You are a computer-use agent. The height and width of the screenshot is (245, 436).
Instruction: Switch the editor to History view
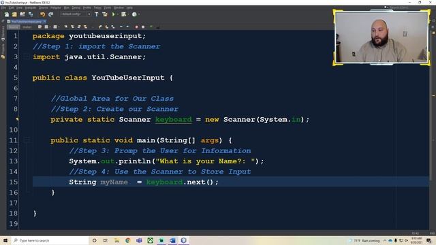tap(27, 27)
